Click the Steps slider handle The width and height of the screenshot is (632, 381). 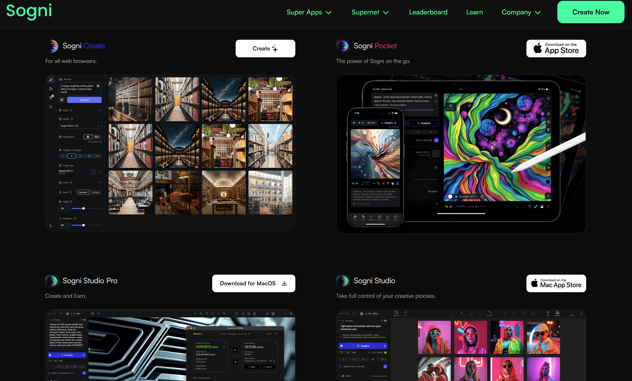coord(83,208)
